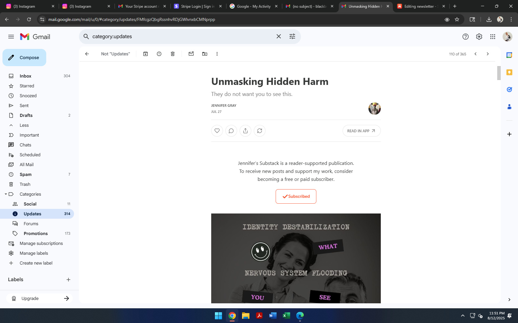This screenshot has height=323, width=518.
Task: Clear the search query with X
Action: [279, 36]
